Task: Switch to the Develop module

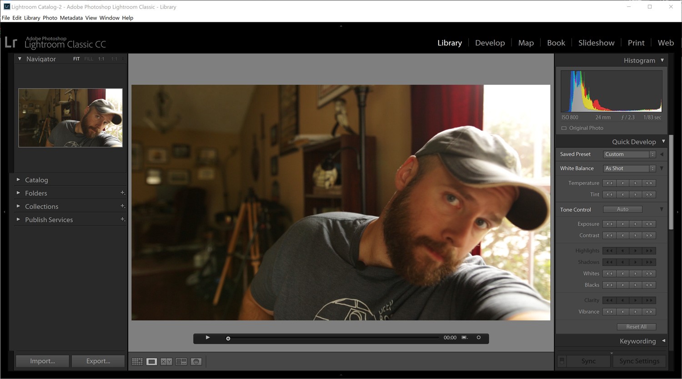Action: 490,42
